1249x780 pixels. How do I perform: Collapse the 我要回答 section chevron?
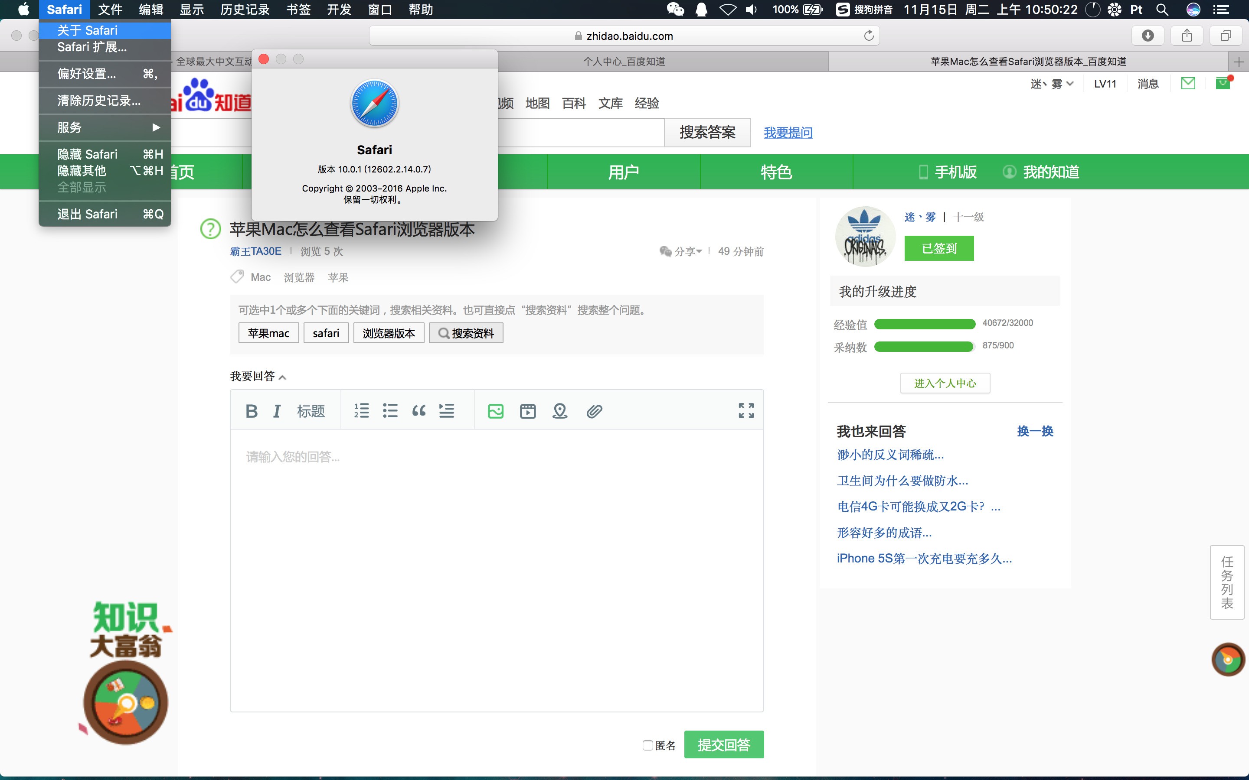pyautogui.click(x=283, y=377)
